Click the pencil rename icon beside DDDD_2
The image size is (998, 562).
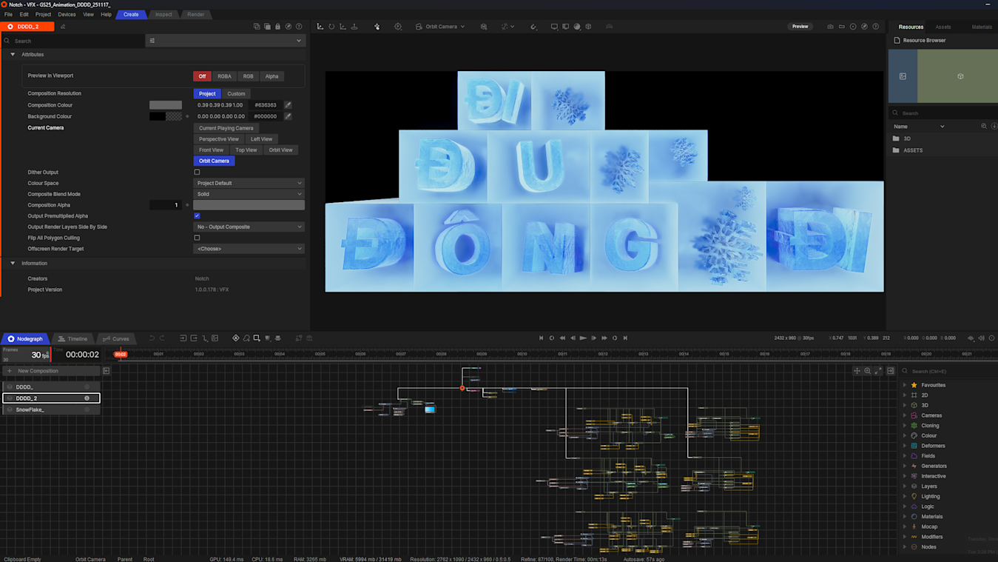tap(63, 27)
